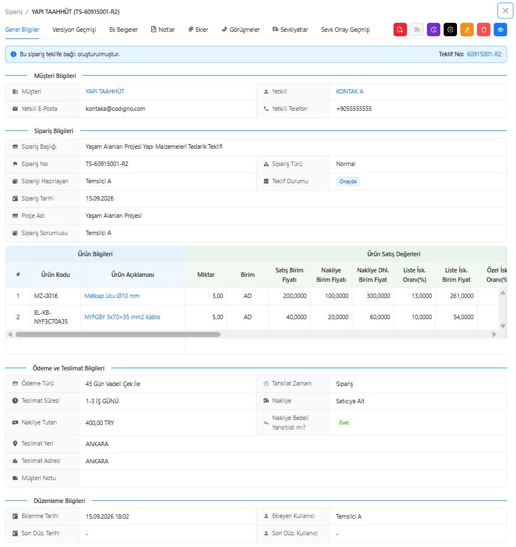Click the grey shipment truck button
The height and width of the screenshot is (547, 516).
[x=416, y=30]
